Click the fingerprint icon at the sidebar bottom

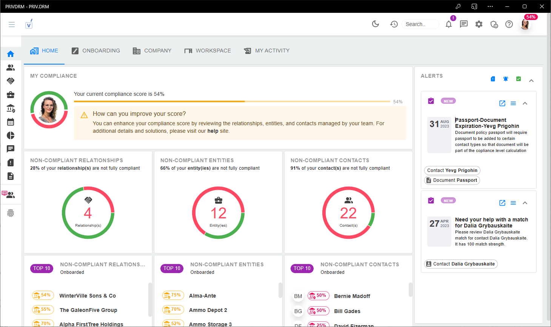(x=11, y=213)
